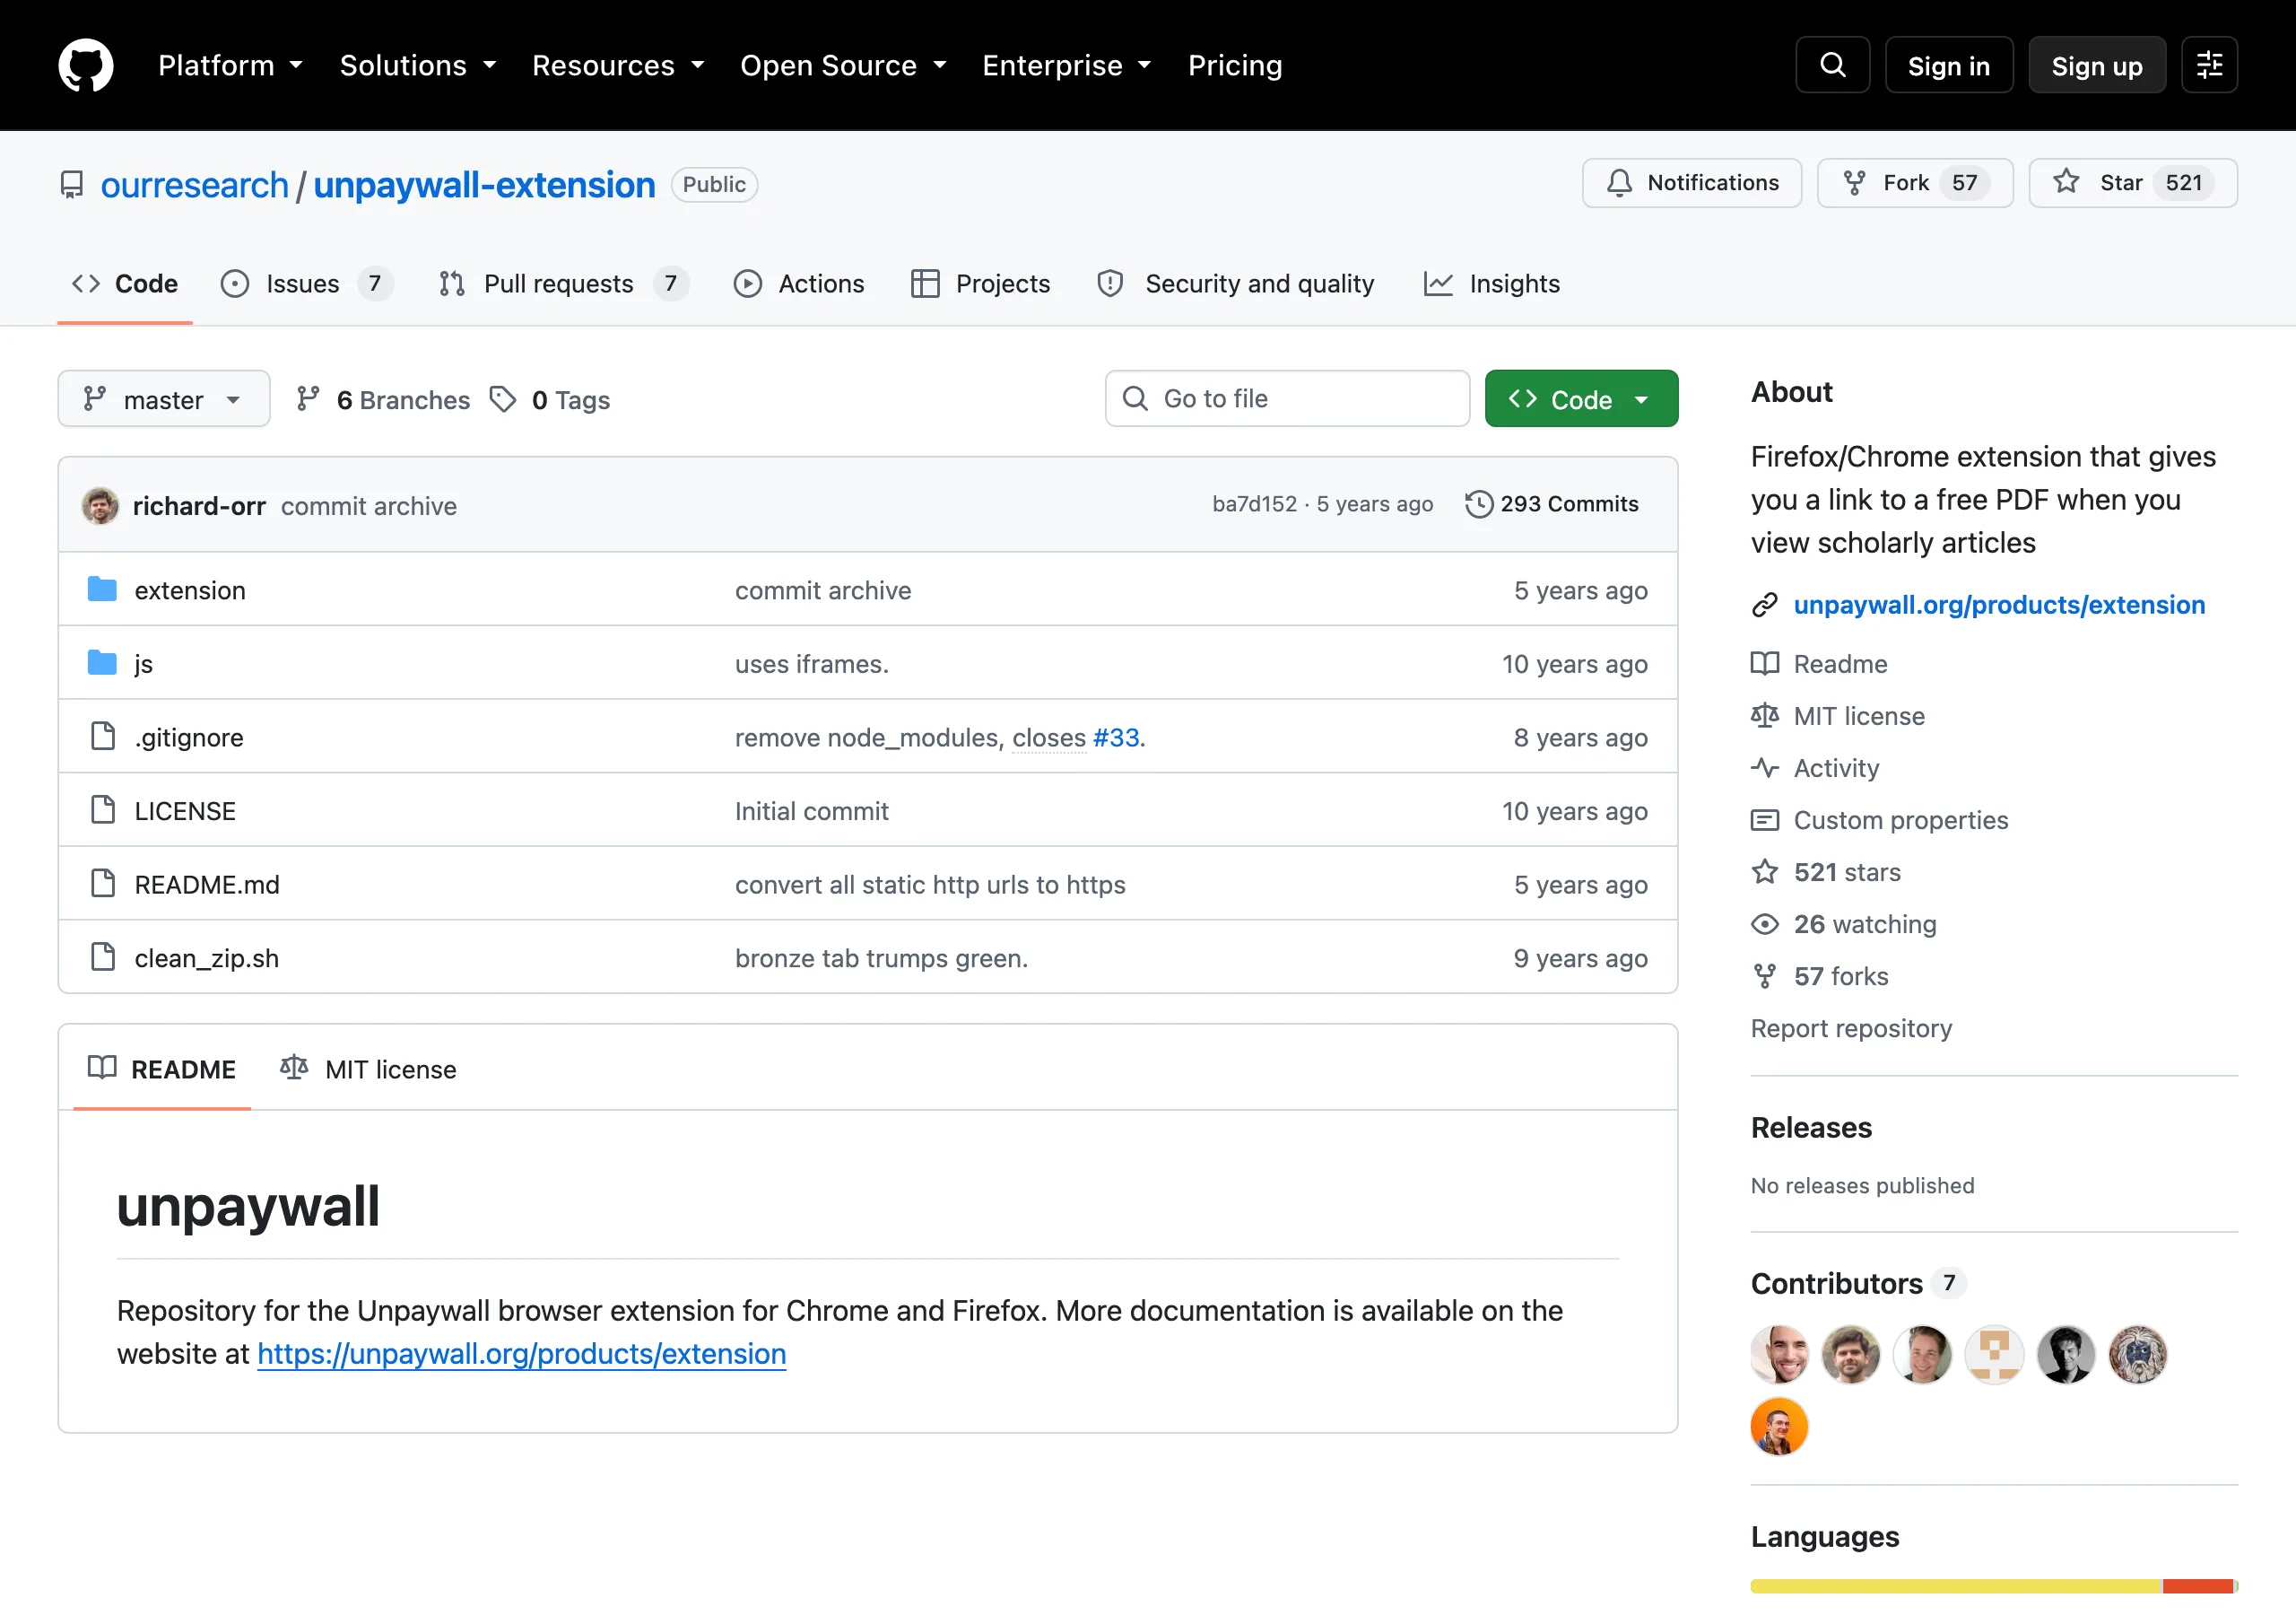The width and height of the screenshot is (2296, 1615).
Task: Switch to the Issues tab
Action: point(306,284)
